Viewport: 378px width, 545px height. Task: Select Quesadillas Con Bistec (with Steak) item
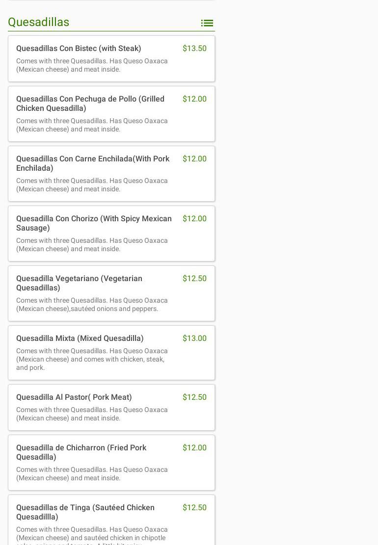[x=111, y=59]
